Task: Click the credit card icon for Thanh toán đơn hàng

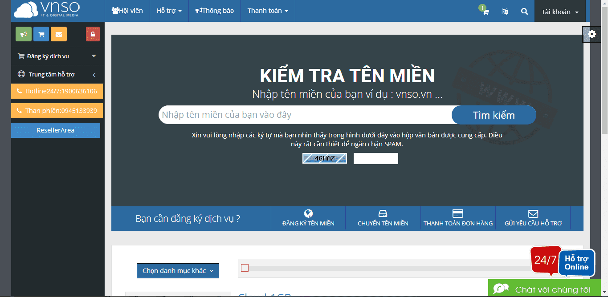Action: pyautogui.click(x=457, y=213)
